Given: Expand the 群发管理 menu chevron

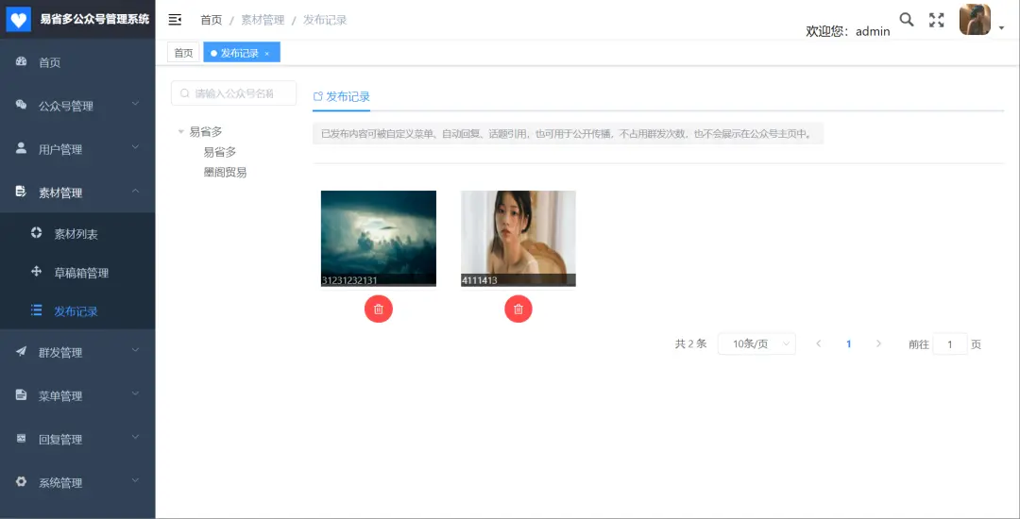Looking at the screenshot, I should click(x=135, y=350).
